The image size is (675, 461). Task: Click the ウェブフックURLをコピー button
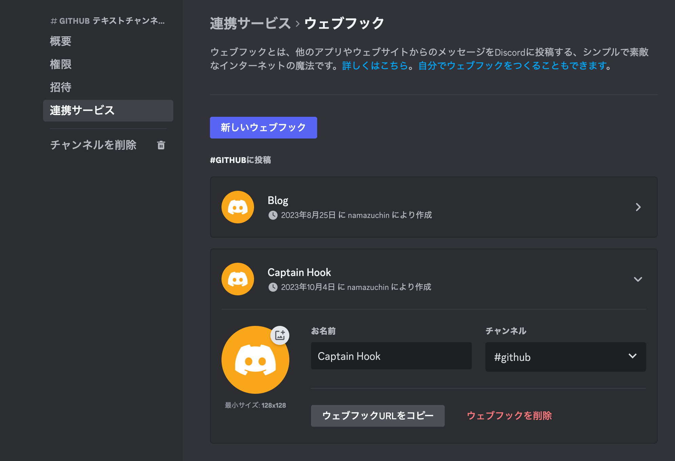pos(378,416)
